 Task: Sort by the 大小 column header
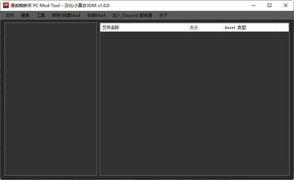(205, 27)
